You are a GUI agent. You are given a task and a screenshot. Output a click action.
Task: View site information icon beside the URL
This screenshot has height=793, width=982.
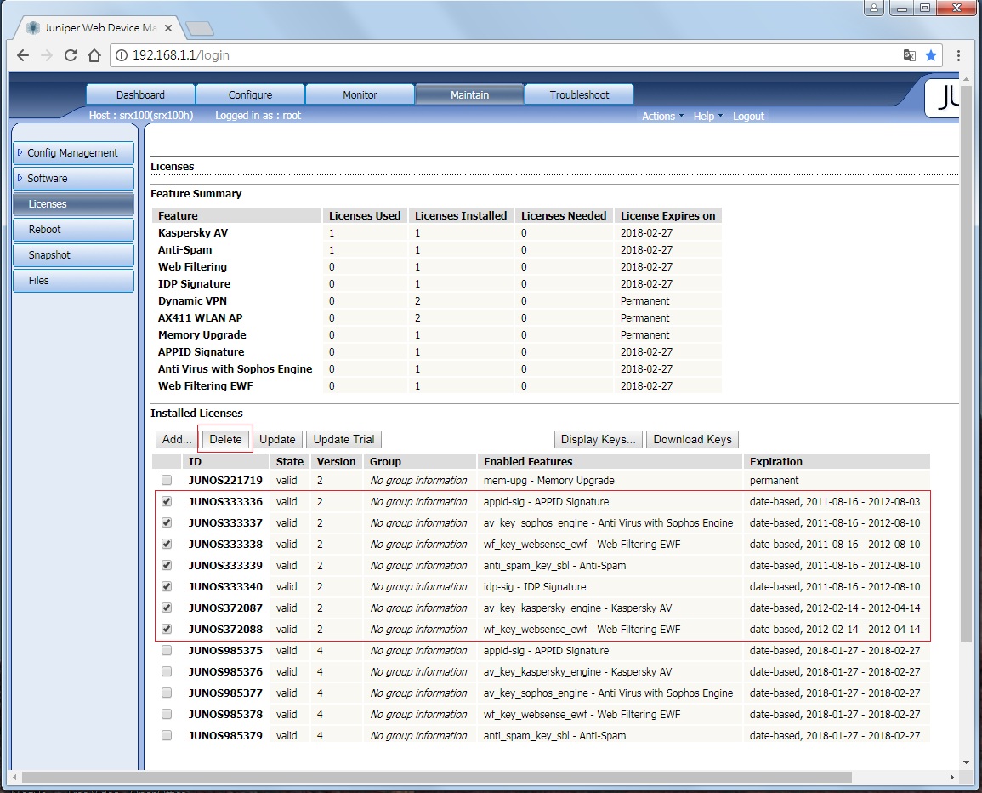122,55
